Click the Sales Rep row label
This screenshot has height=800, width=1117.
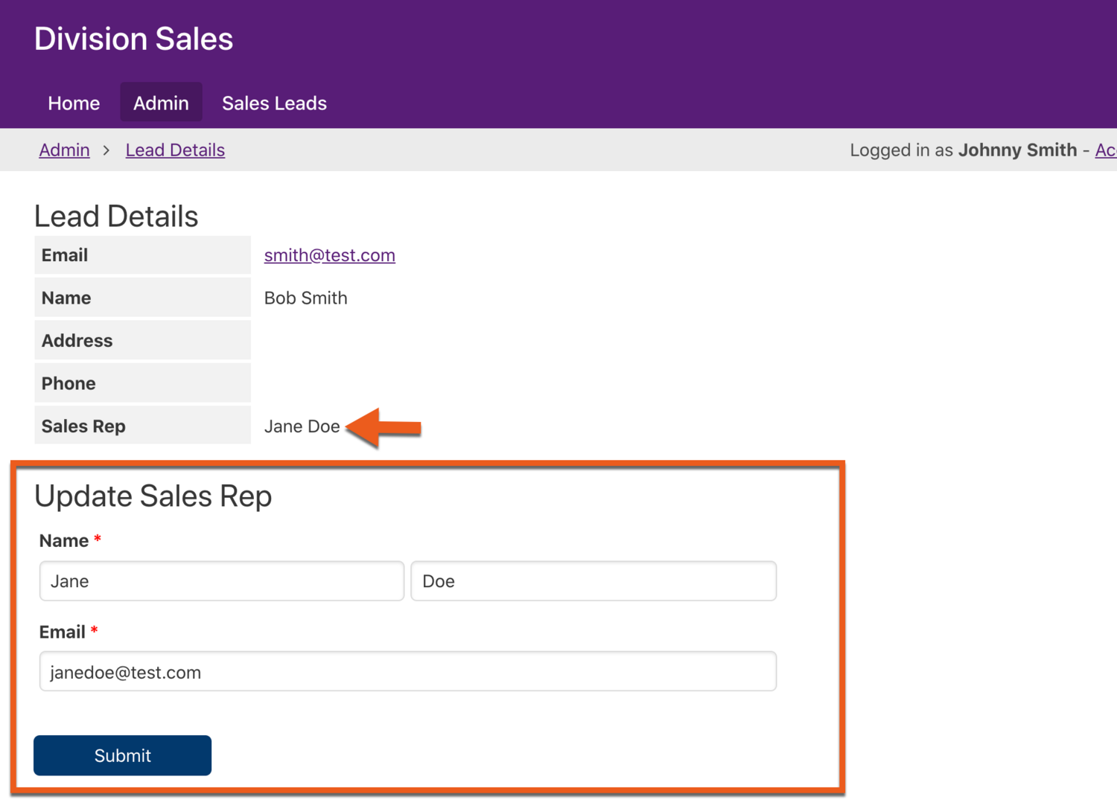(x=83, y=426)
